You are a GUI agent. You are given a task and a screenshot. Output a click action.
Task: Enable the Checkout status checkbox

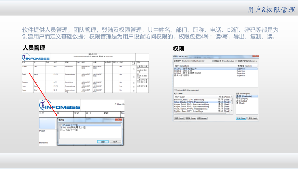[175, 90]
